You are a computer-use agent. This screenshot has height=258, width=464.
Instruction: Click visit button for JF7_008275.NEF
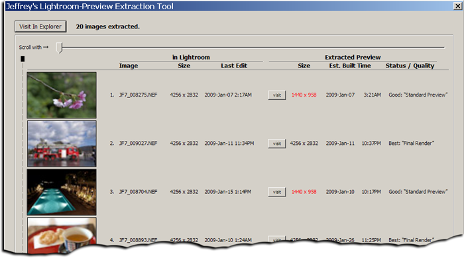point(277,95)
